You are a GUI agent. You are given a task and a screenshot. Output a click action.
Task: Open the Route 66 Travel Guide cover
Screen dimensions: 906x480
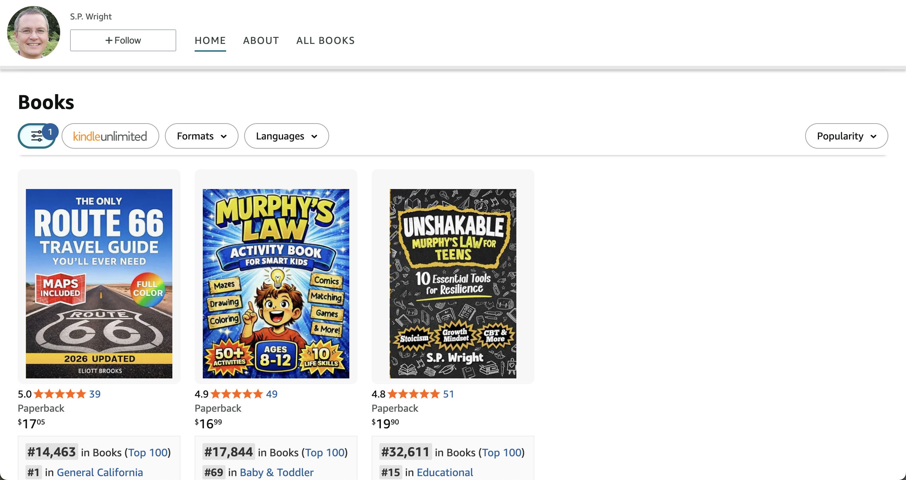pyautogui.click(x=99, y=284)
